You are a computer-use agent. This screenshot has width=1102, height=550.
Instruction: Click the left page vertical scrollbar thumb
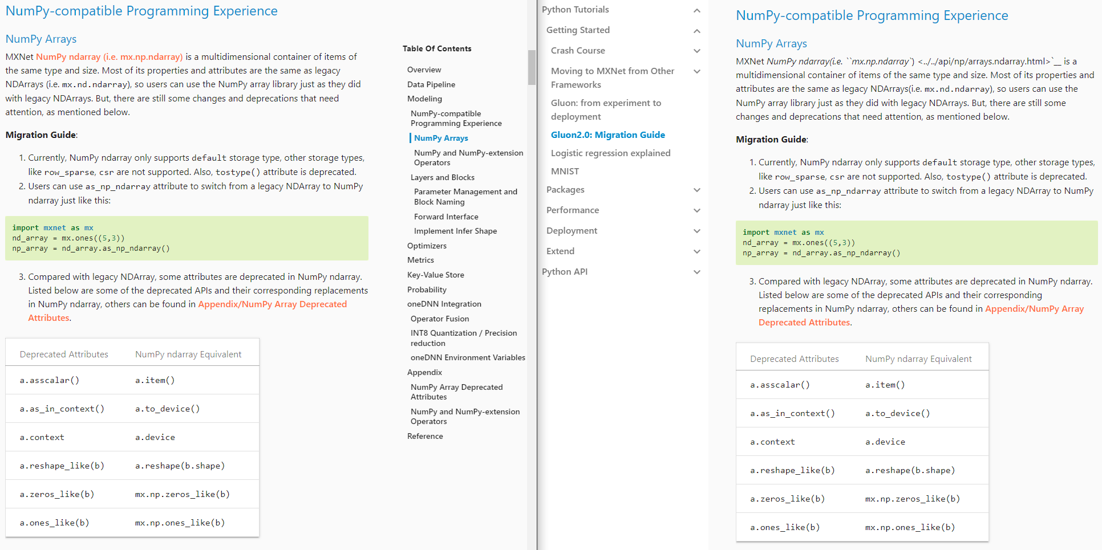(532, 67)
